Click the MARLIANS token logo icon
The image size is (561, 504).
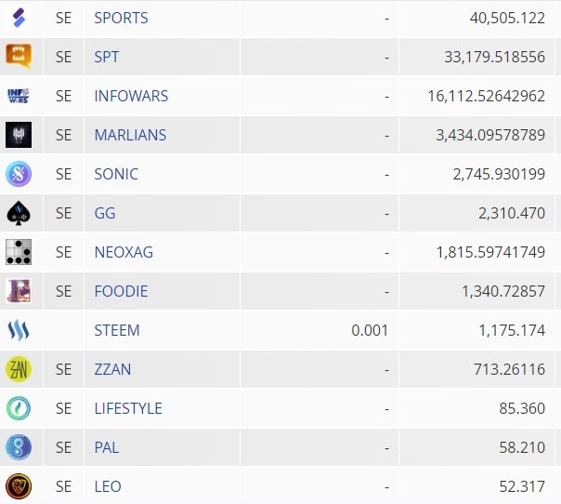pos(19,135)
